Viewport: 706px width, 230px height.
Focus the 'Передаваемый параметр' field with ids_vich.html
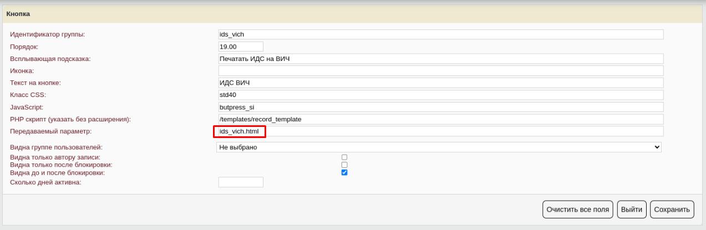tap(440, 131)
